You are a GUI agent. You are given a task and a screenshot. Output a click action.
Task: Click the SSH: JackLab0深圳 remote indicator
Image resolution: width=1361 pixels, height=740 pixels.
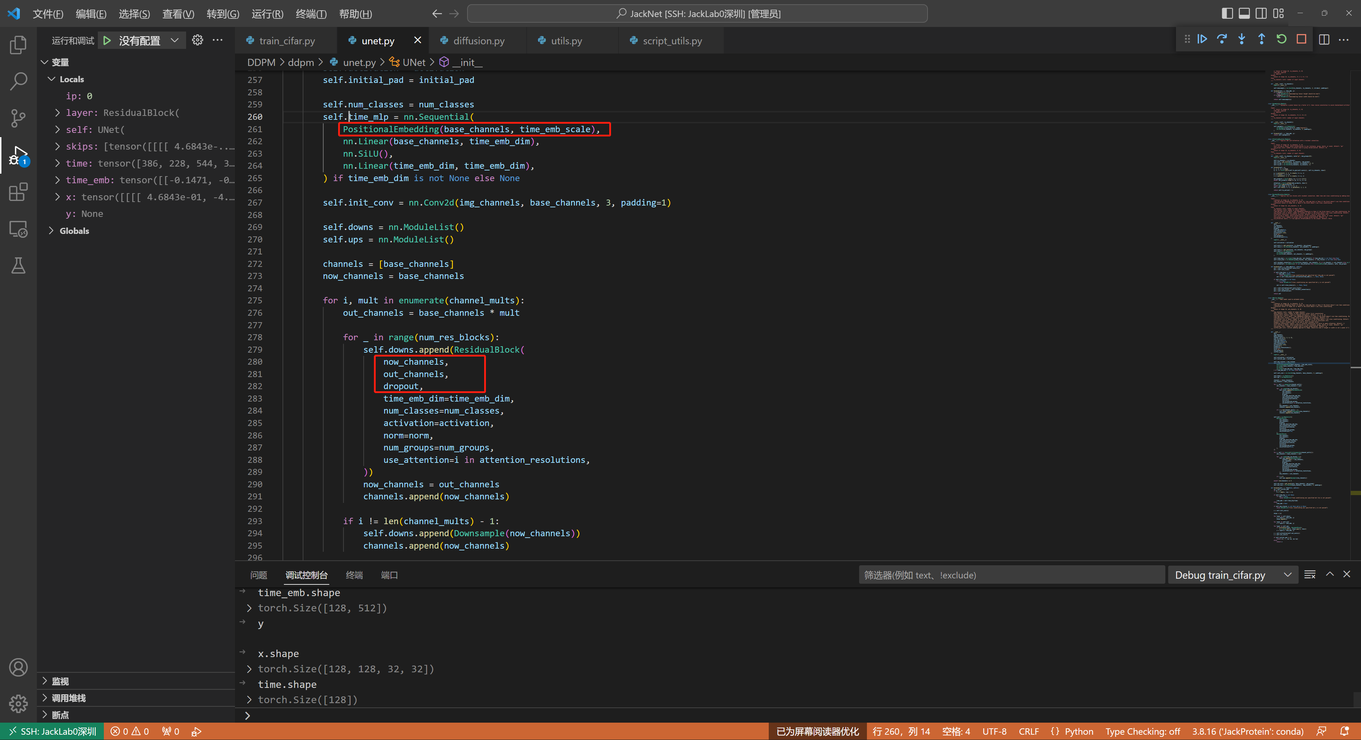coord(52,731)
